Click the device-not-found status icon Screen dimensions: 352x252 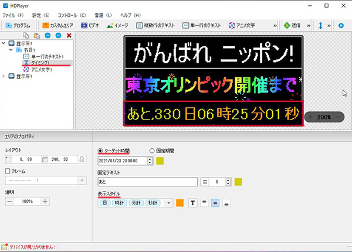tap(4, 247)
